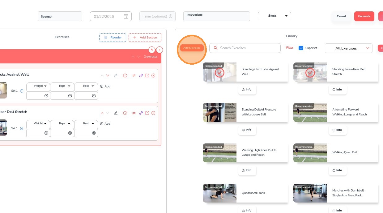The width and height of the screenshot is (383, 213).
Task: Show Info for Walking High Knee Pull
Action: click(247, 170)
